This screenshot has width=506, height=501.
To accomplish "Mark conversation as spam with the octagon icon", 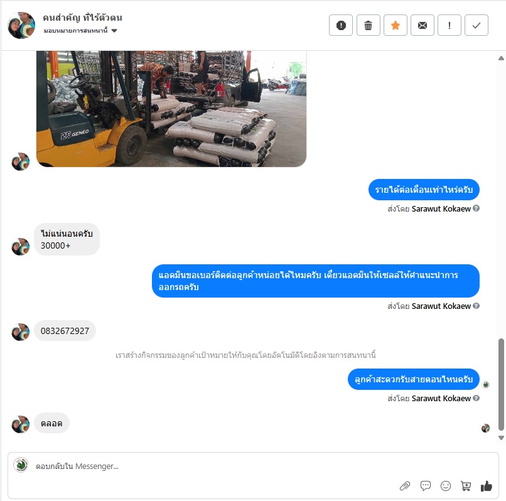I will tap(341, 25).
